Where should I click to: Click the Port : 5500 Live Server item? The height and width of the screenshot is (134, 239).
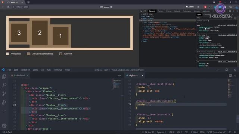[x=198, y=132]
